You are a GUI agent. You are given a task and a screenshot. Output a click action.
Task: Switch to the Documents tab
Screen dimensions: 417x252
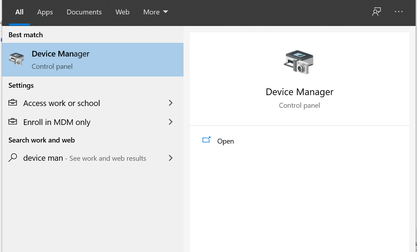[84, 12]
